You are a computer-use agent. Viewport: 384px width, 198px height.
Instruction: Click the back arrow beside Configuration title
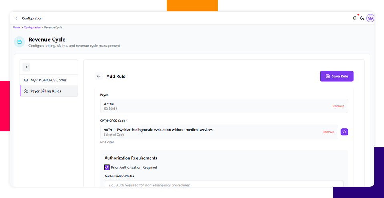(17, 18)
